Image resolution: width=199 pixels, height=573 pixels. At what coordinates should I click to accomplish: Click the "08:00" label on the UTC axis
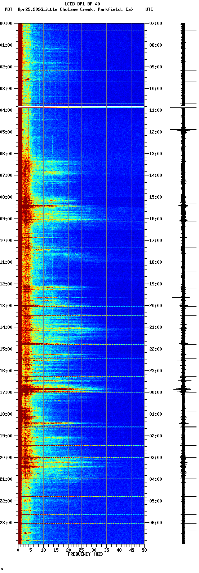156,45
